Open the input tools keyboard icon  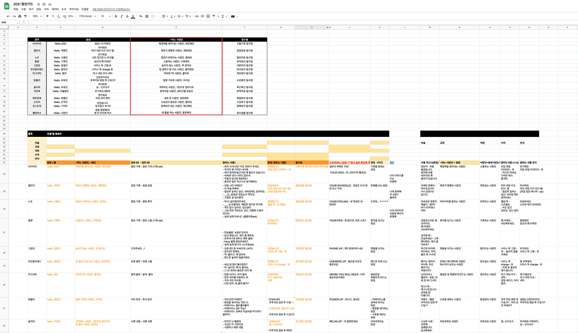233,16
